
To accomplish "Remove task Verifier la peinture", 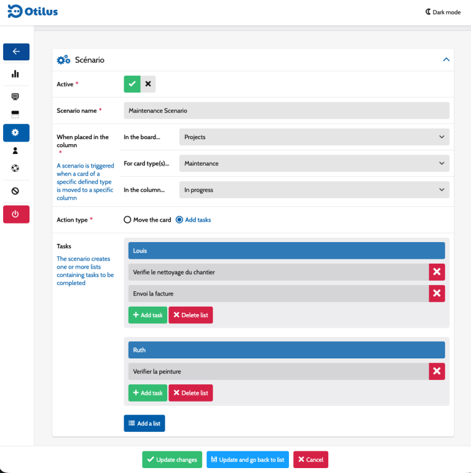I will (437, 371).
